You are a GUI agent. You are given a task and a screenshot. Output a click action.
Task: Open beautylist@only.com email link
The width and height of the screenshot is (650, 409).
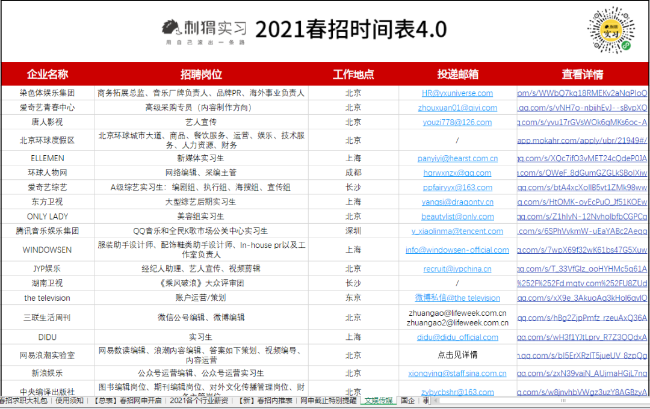pos(457,217)
